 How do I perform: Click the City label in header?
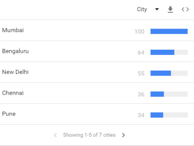[x=142, y=9]
